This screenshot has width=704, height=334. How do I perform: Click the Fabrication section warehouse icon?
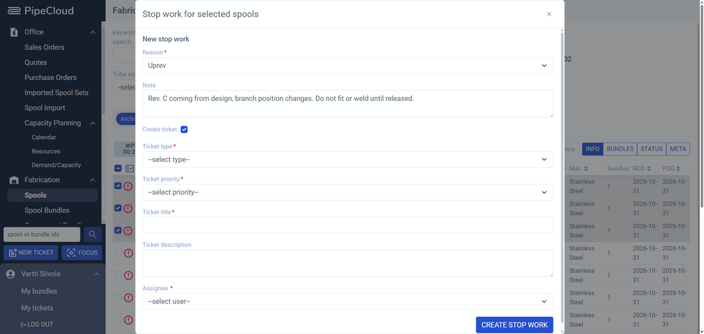[x=14, y=180]
